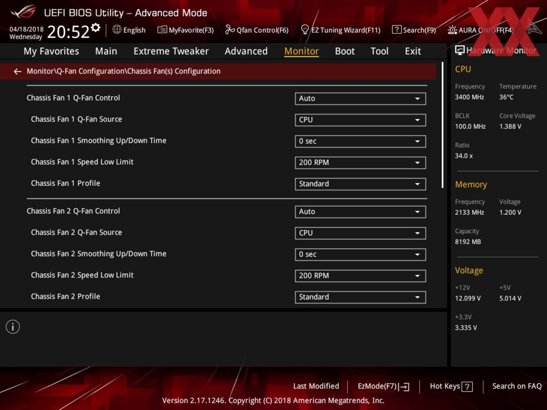Select the Monitor tab
Screen dimensions: 547x410
click(x=302, y=51)
